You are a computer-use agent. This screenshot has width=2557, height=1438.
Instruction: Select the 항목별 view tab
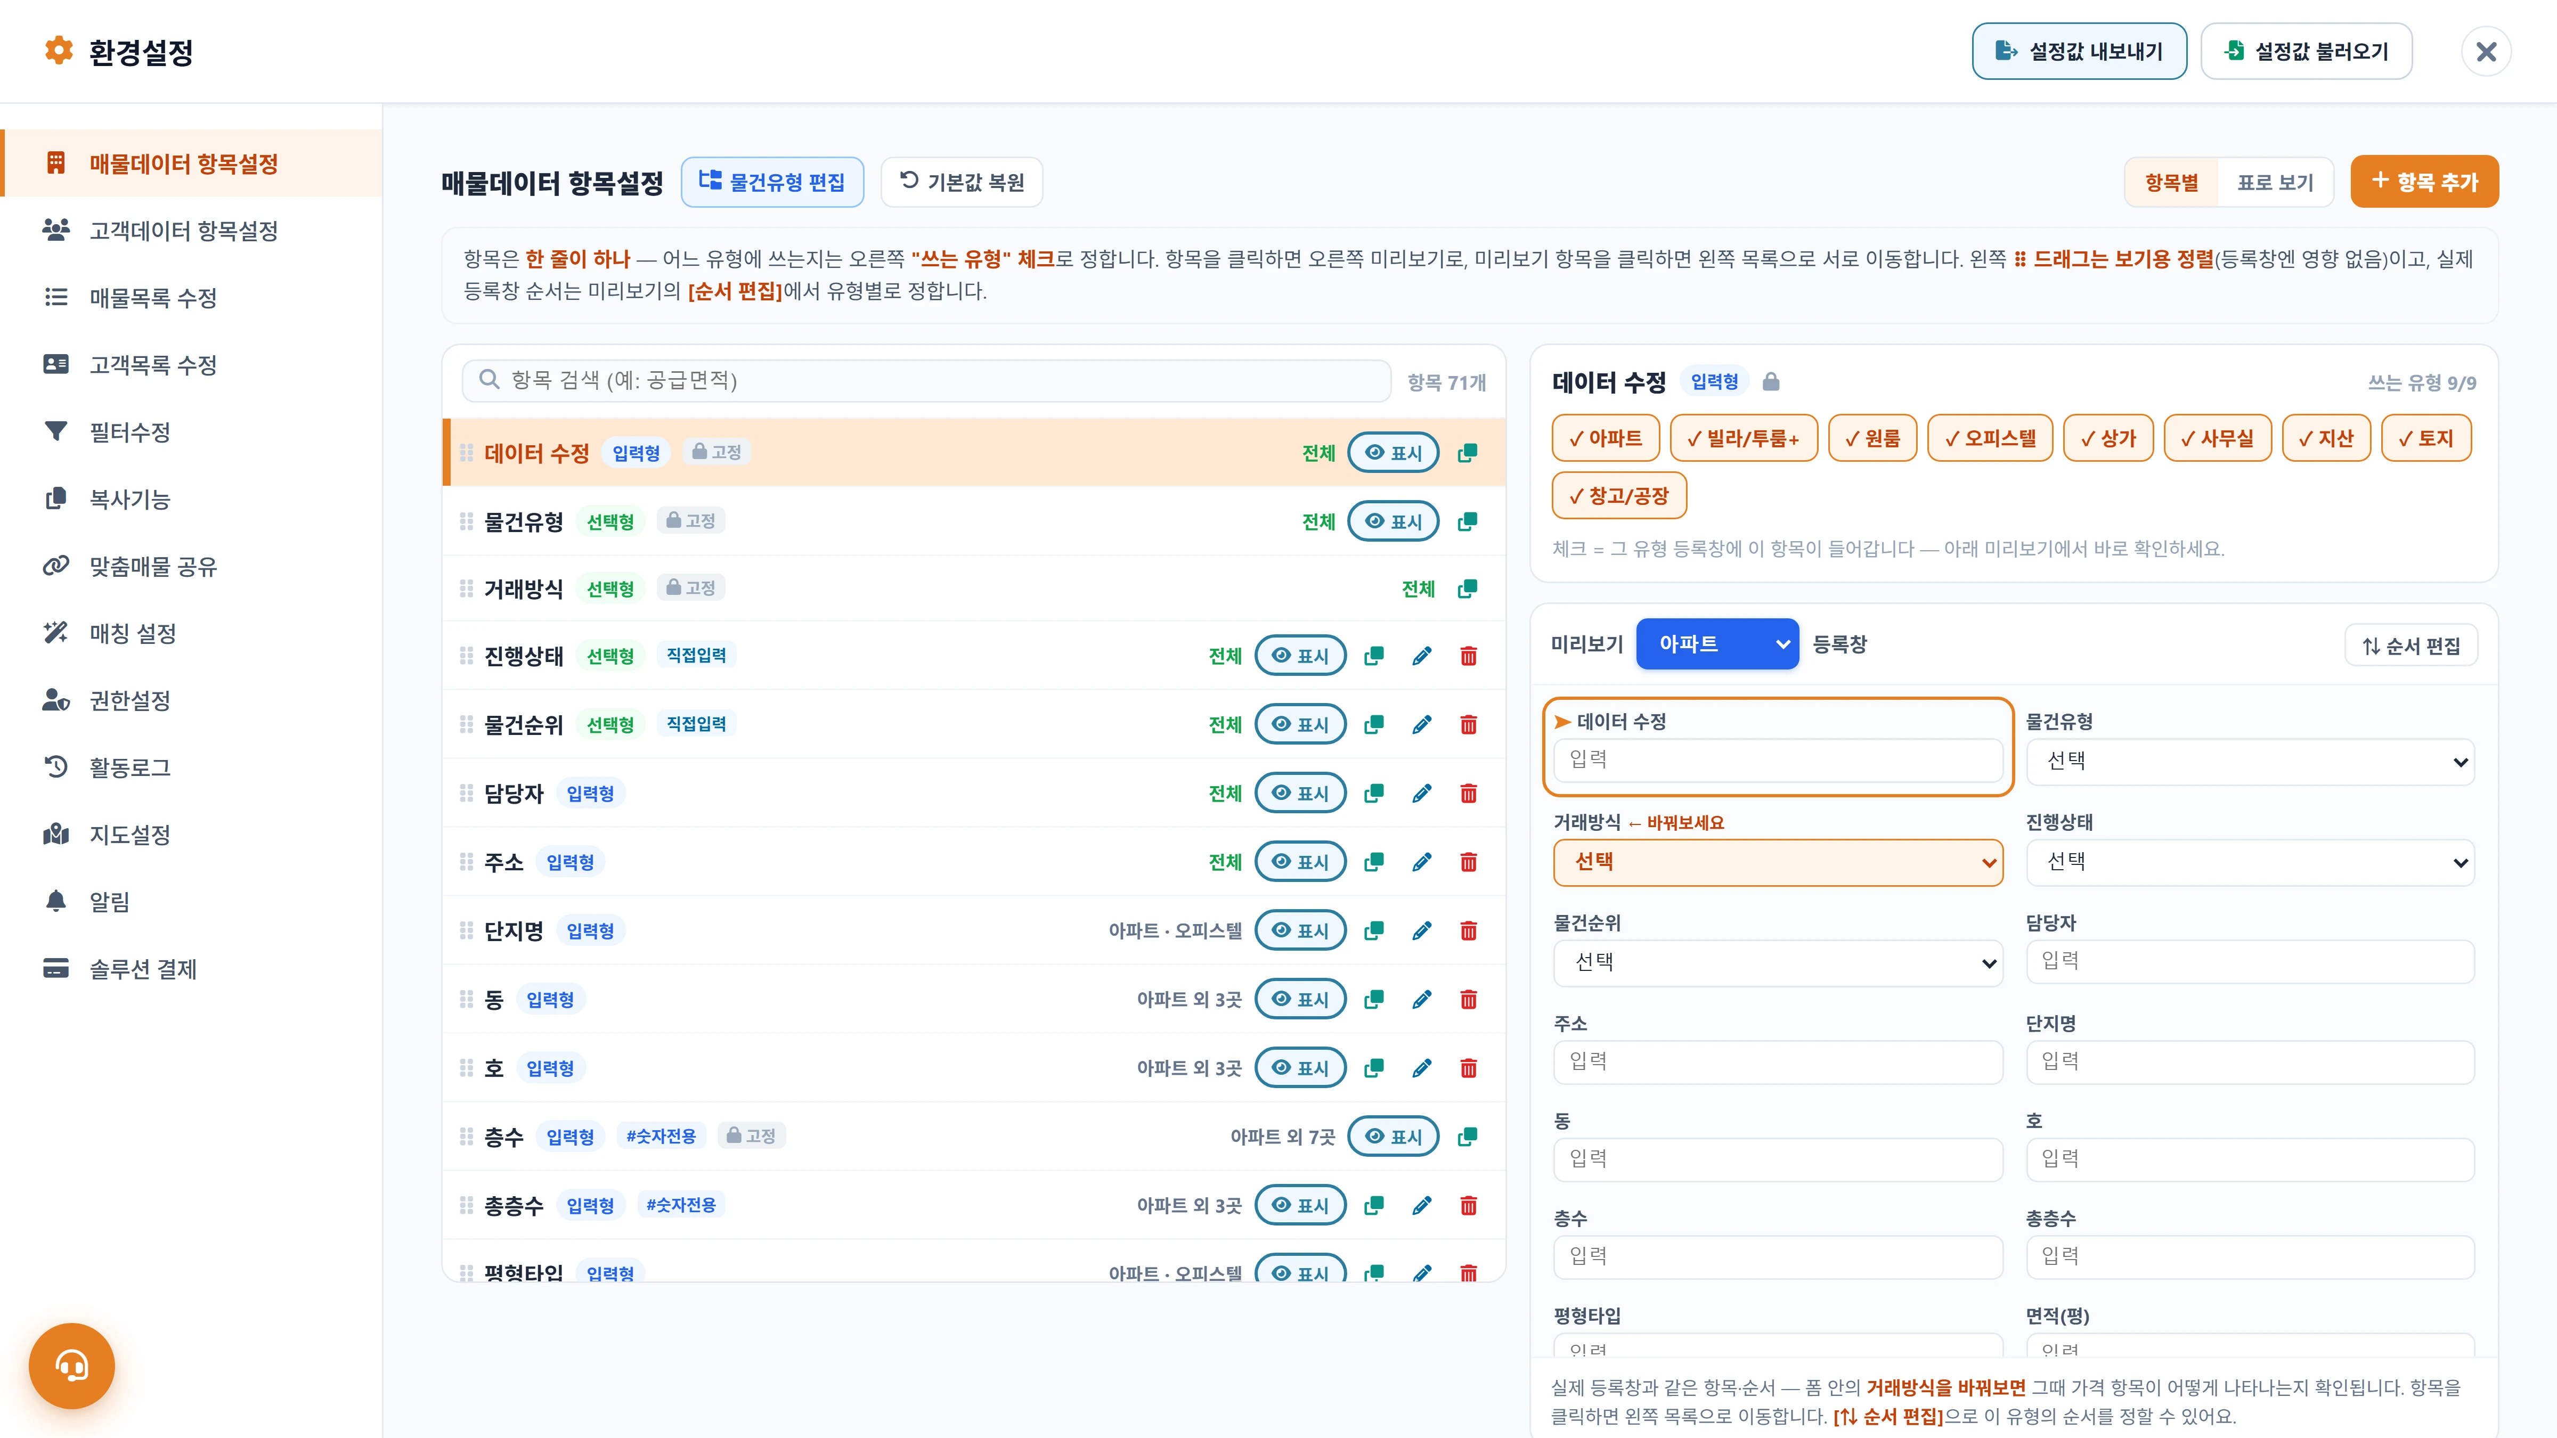2171,183
